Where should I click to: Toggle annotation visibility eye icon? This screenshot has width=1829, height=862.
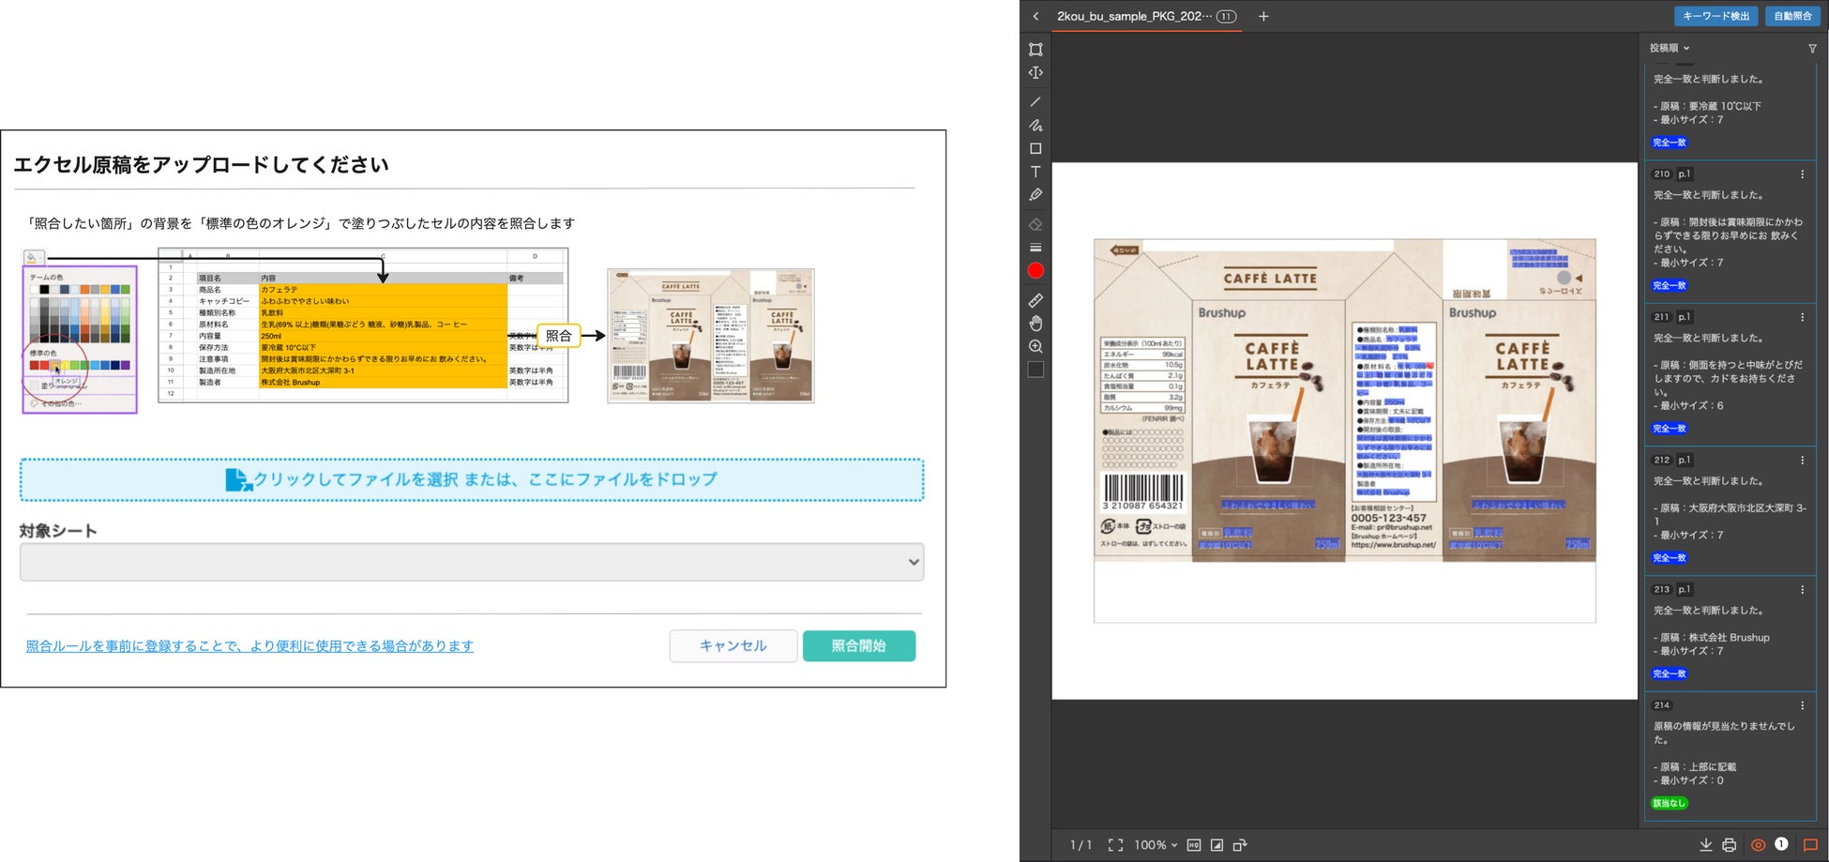pos(1758,845)
